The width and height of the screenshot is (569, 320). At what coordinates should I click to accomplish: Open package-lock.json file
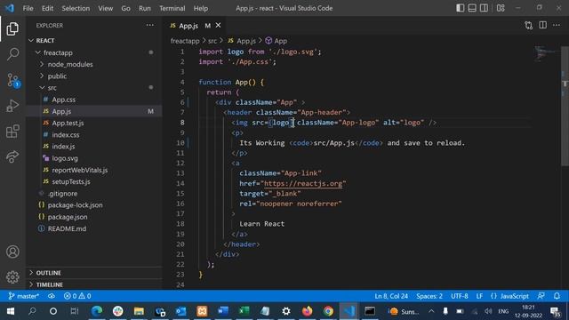click(94, 205)
